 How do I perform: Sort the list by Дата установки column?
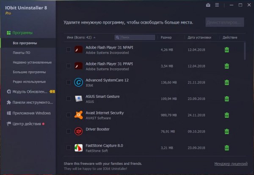(199, 38)
